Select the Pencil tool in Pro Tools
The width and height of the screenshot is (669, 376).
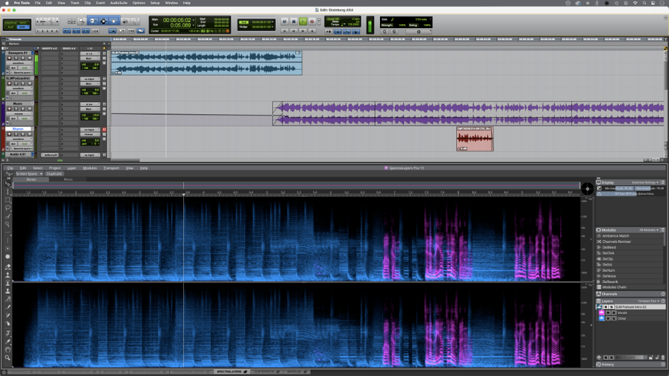point(135,21)
